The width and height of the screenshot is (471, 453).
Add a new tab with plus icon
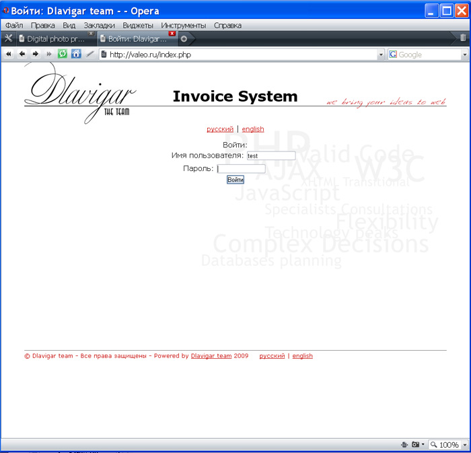[184, 39]
